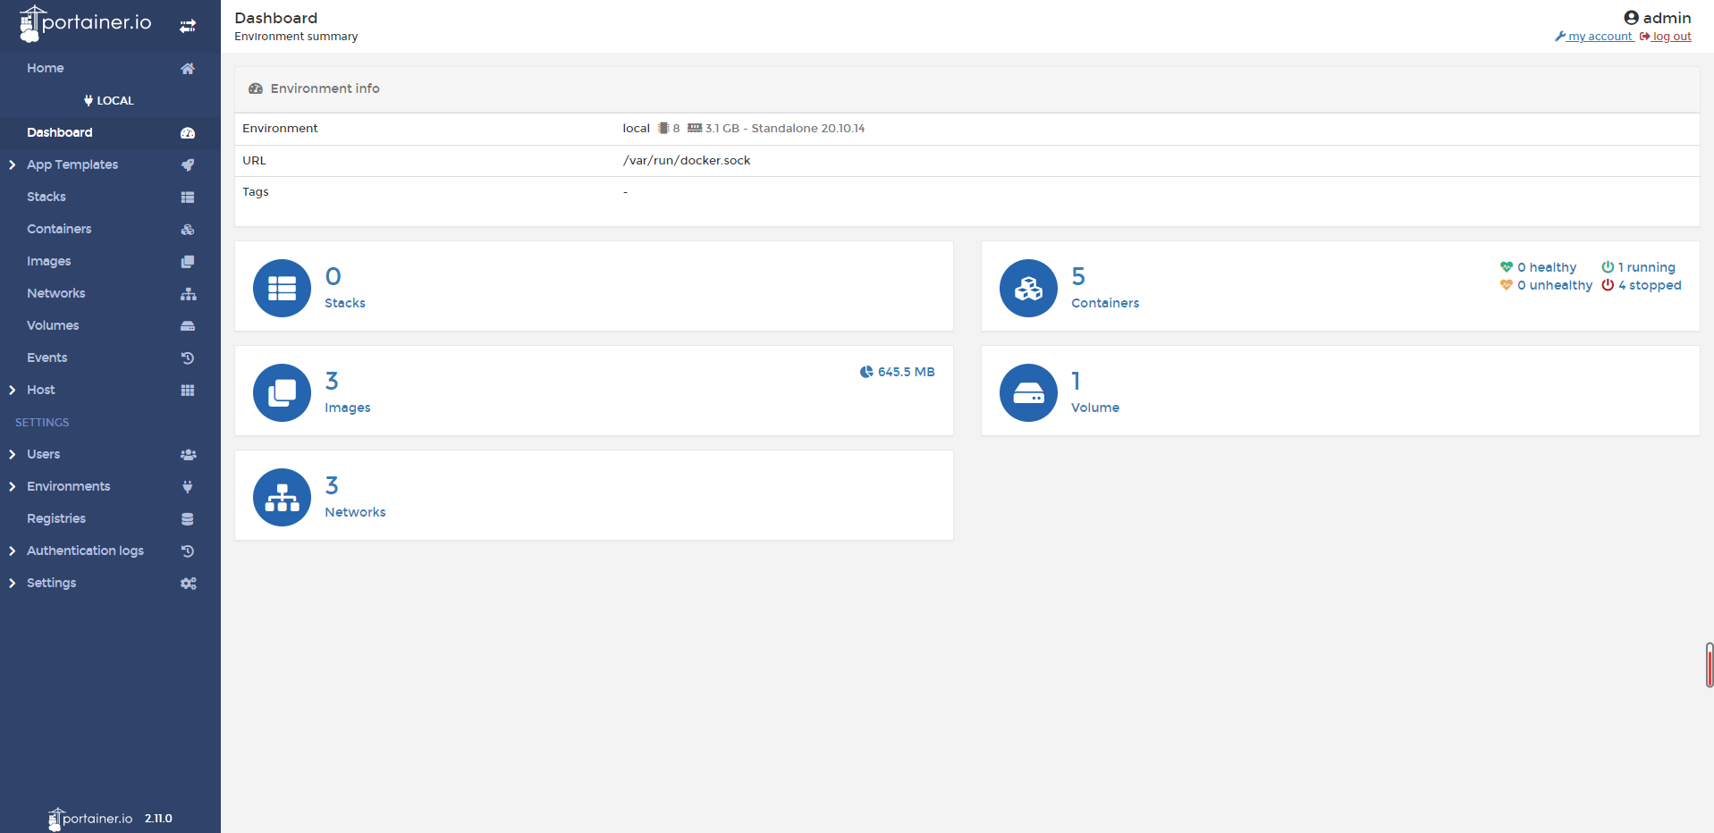Click the Home house icon in sidebar
Screen dimensions: 1714x833
[x=188, y=69]
